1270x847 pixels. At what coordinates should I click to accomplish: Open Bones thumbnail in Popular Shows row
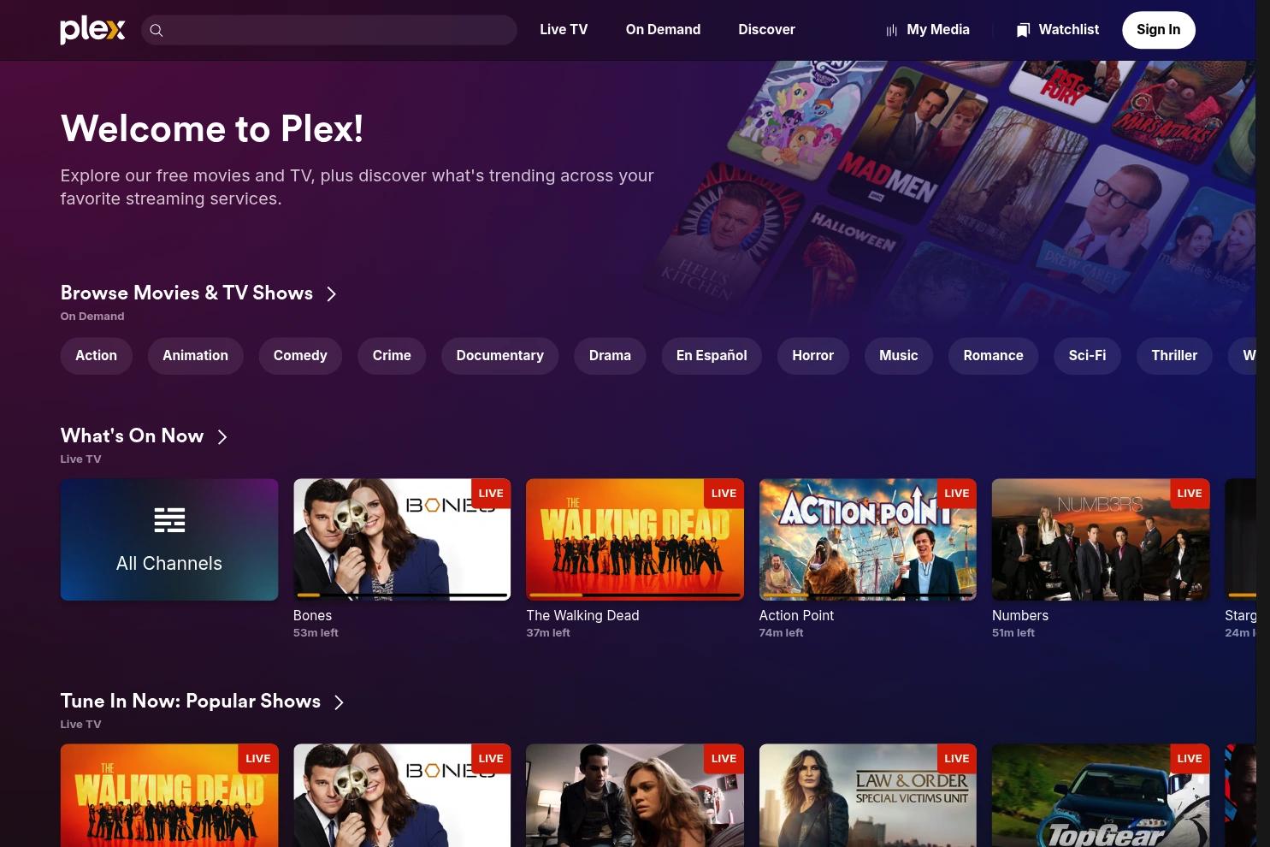pyautogui.click(x=402, y=796)
